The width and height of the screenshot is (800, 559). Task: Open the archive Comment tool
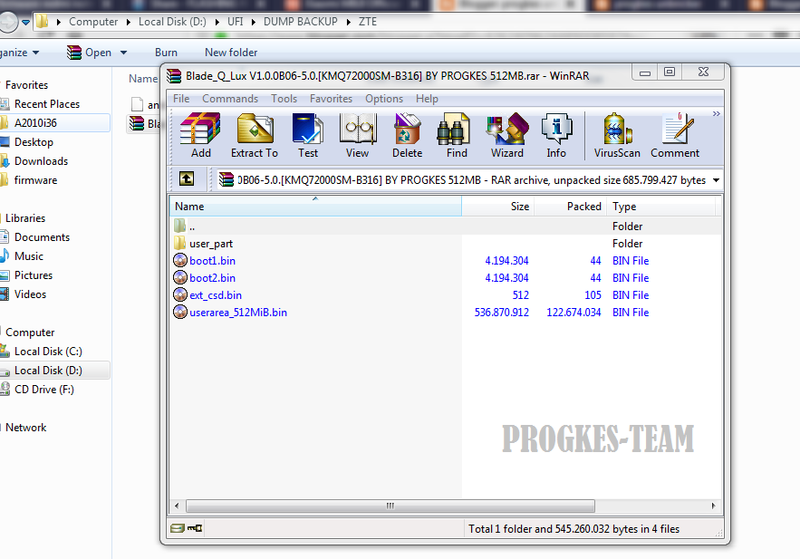pos(674,135)
